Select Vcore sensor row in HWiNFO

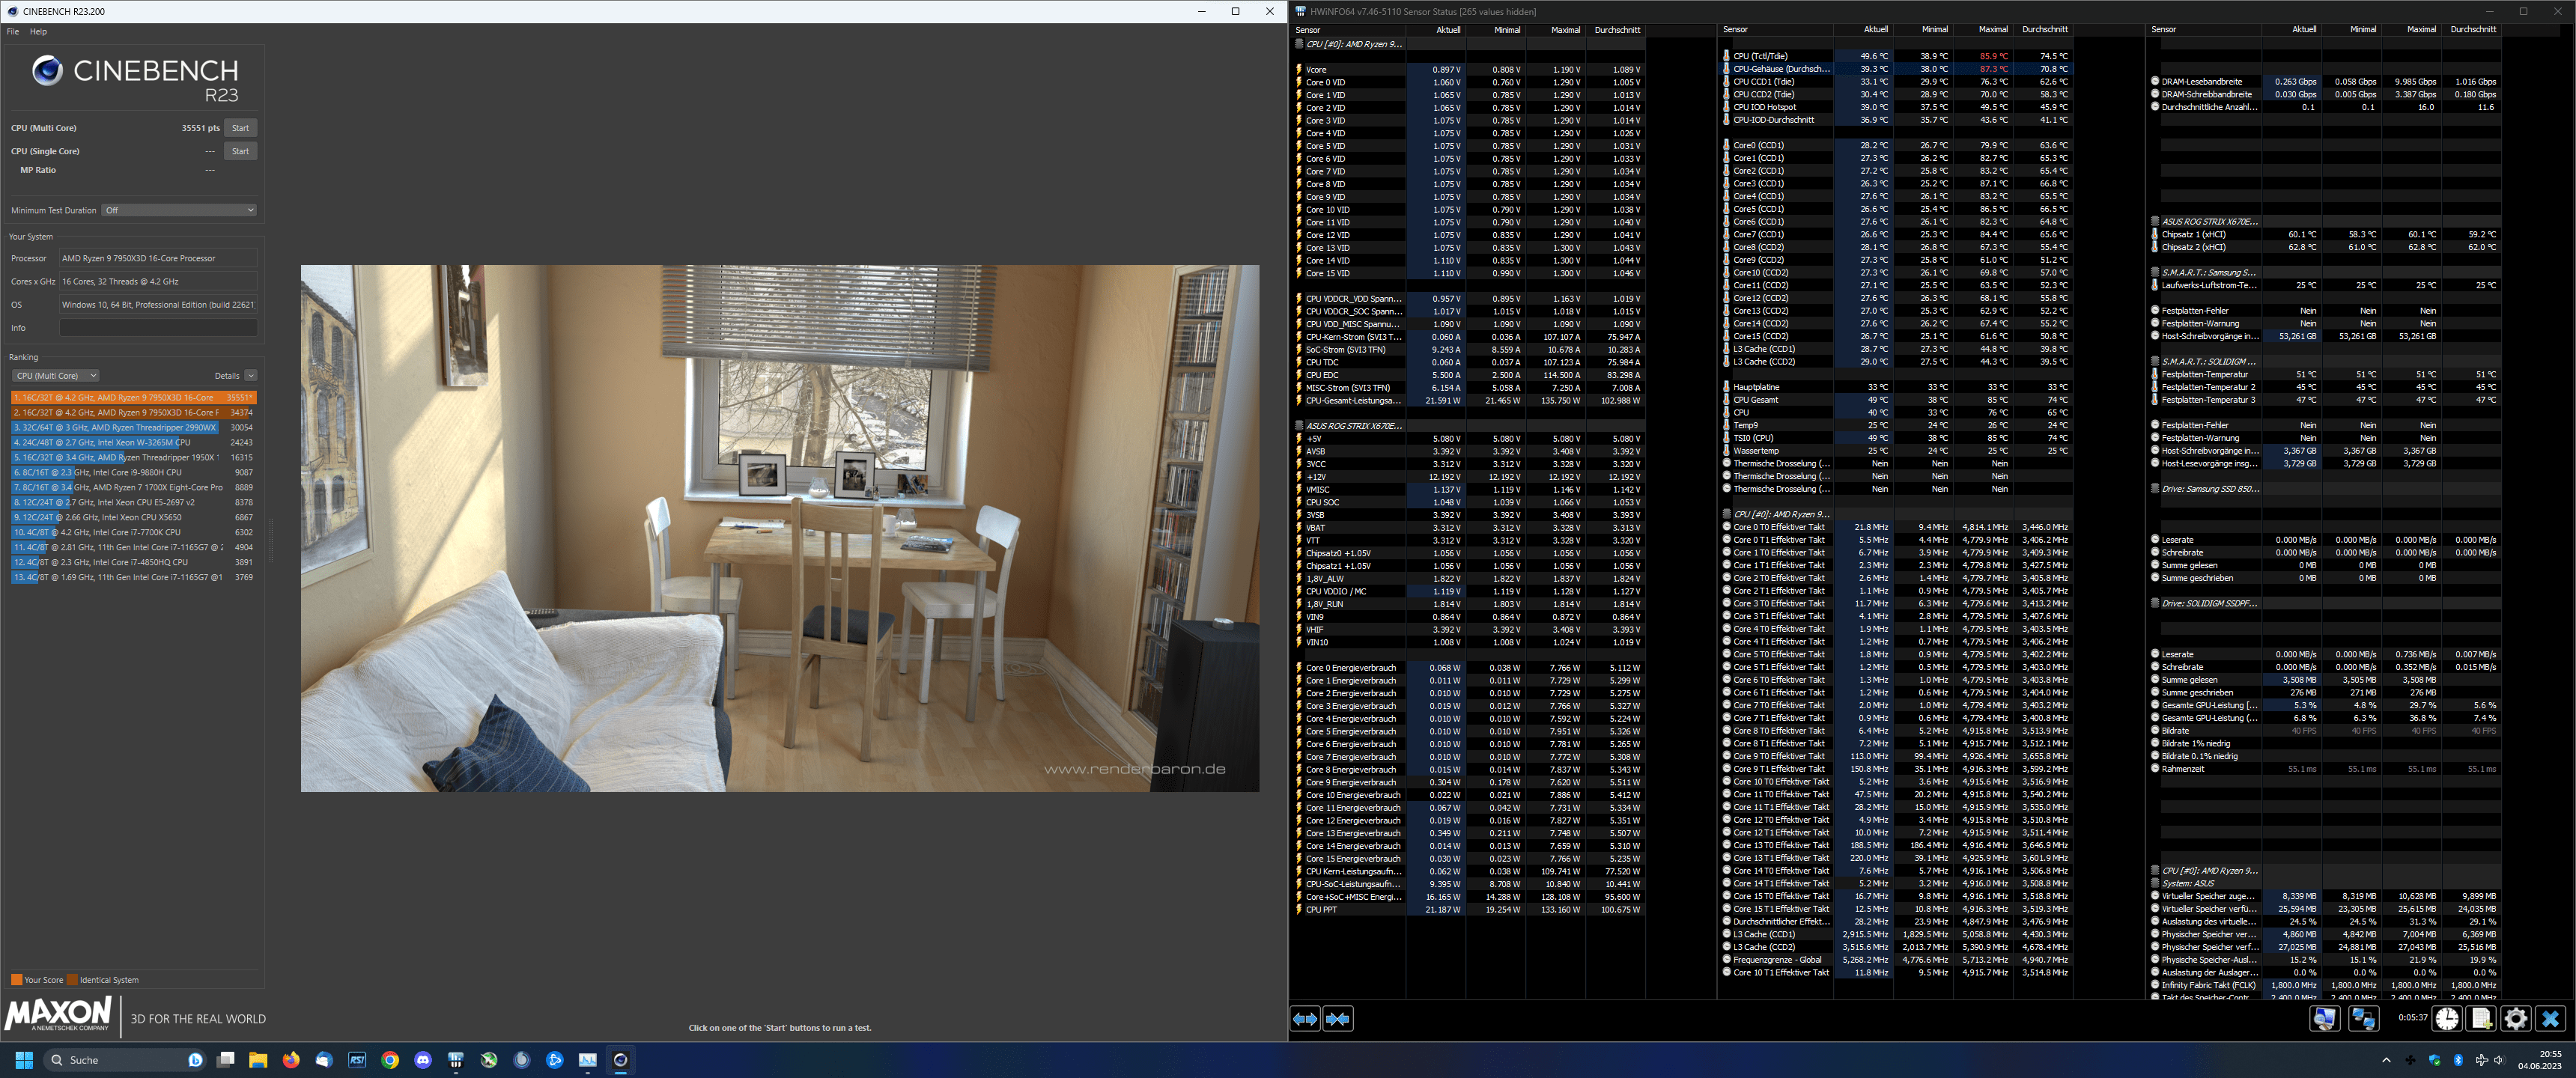[x=1469, y=70]
